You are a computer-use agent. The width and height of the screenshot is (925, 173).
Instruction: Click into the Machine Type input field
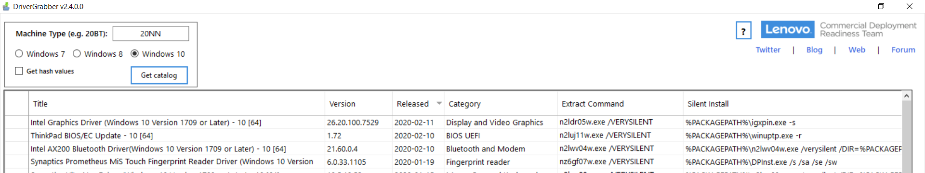[151, 34]
